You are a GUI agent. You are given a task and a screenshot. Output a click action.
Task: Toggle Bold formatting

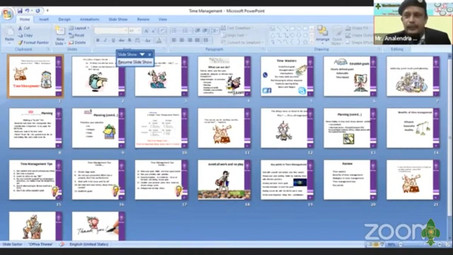tap(98, 40)
